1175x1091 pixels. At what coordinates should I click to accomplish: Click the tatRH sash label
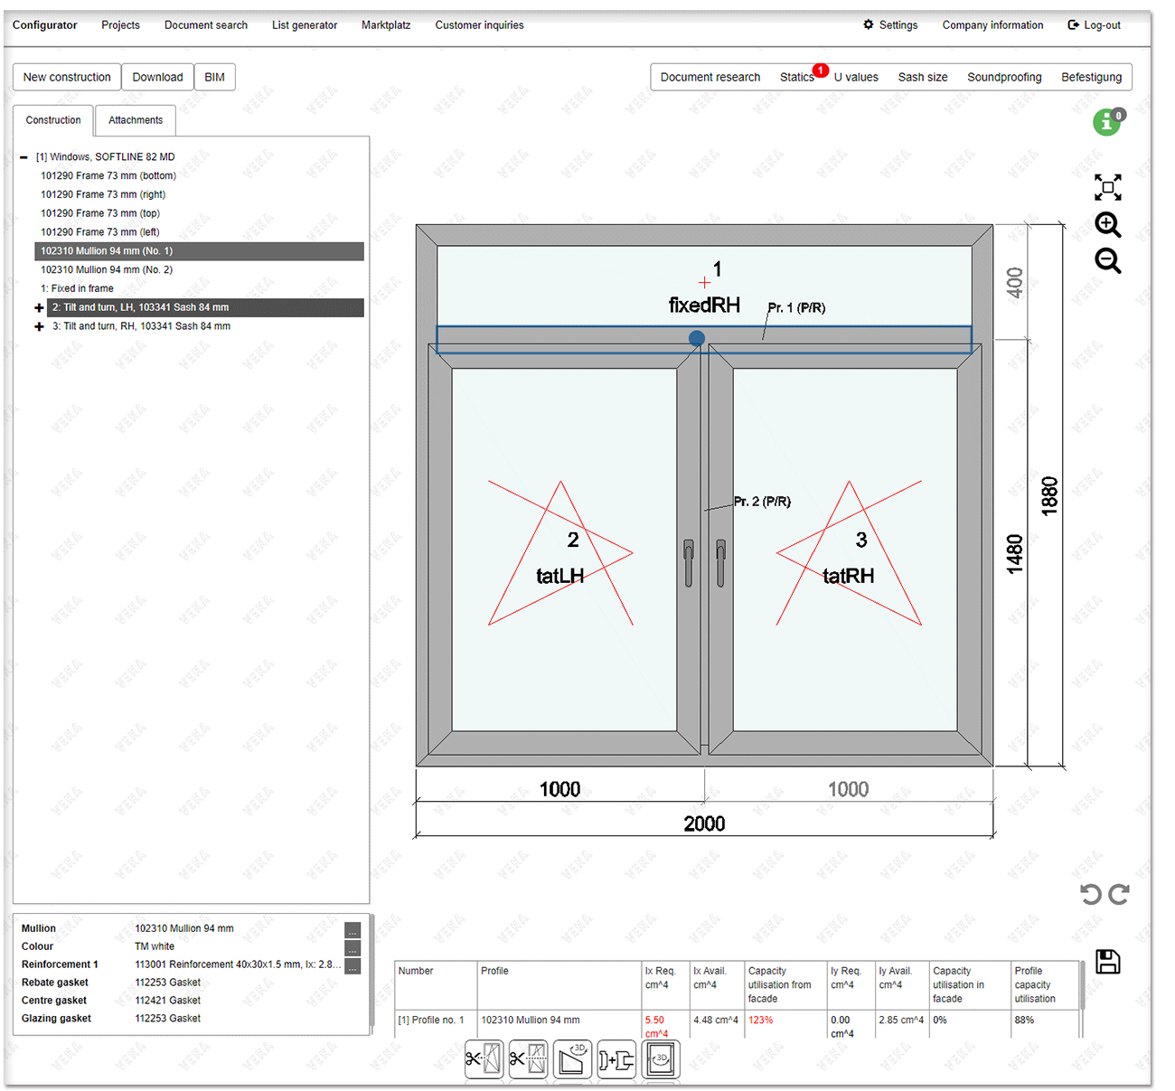tap(849, 576)
